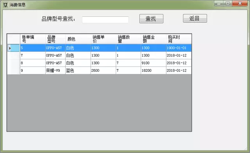This screenshot has width=250, height=153.
Task: Click the 蓝色 color cell
Action: click(78, 70)
